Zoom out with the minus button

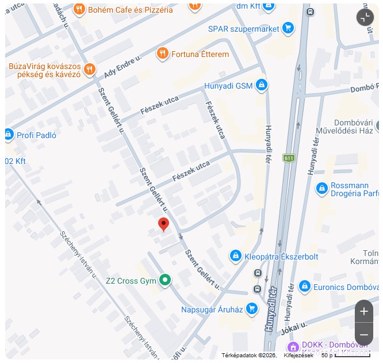pyautogui.click(x=364, y=334)
